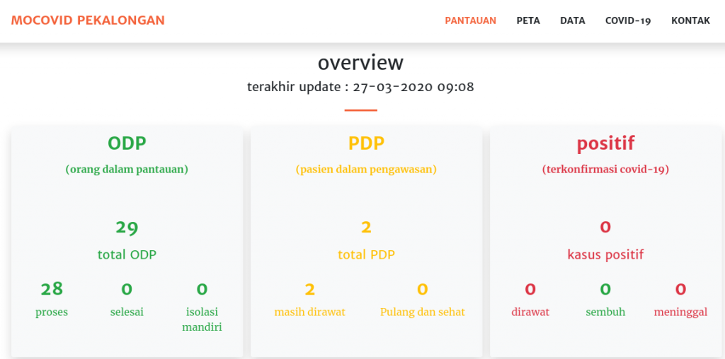Go to the PETA page
This screenshot has height=359, width=725.
[x=528, y=20]
